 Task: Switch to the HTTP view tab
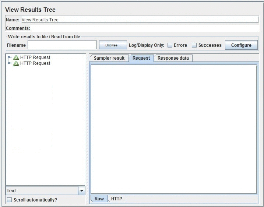[x=117, y=199]
